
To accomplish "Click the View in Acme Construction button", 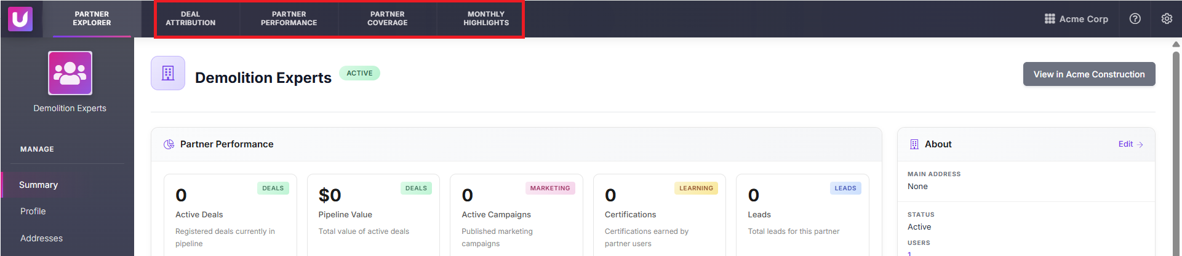I will click(x=1089, y=74).
